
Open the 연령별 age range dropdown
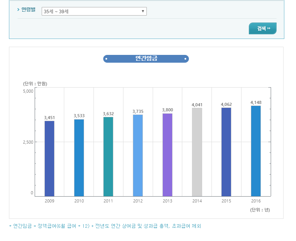coord(94,12)
